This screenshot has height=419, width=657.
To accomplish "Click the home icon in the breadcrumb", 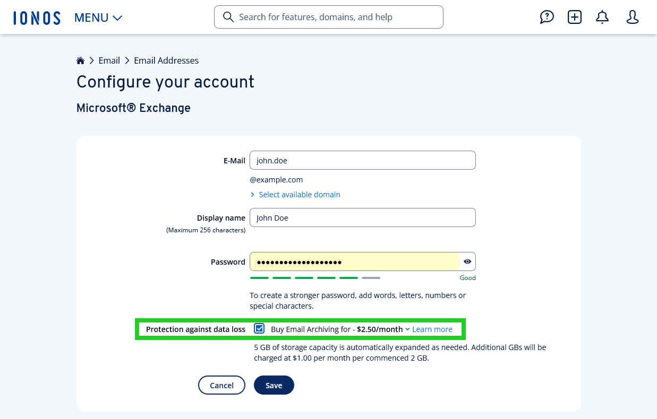I will (x=80, y=60).
